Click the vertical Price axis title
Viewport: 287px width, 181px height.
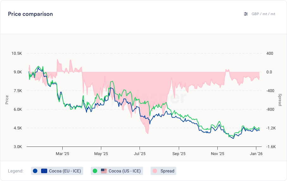pos(7,100)
